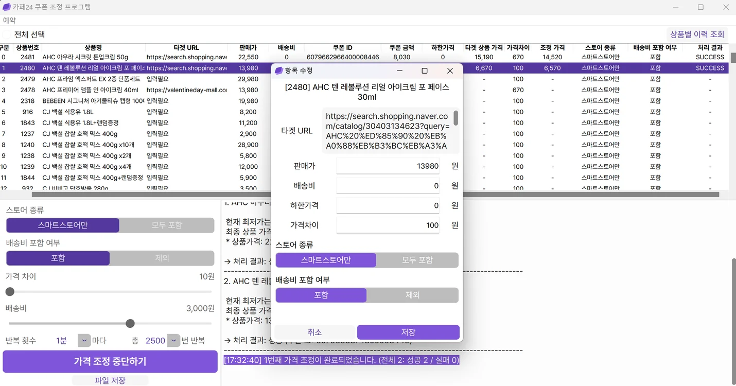Click the 가격 차이 slider handle
Screen dimensions: 736x386
(10, 292)
